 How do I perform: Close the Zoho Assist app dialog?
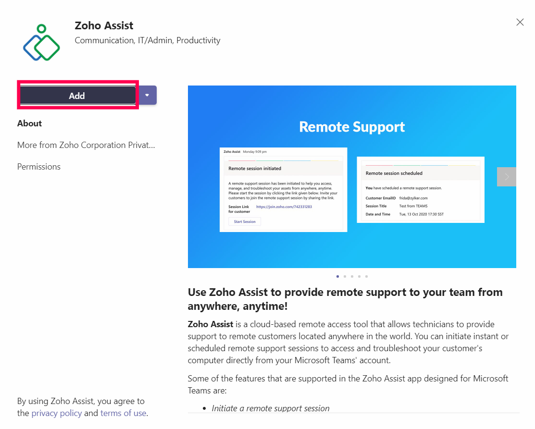pyautogui.click(x=520, y=22)
